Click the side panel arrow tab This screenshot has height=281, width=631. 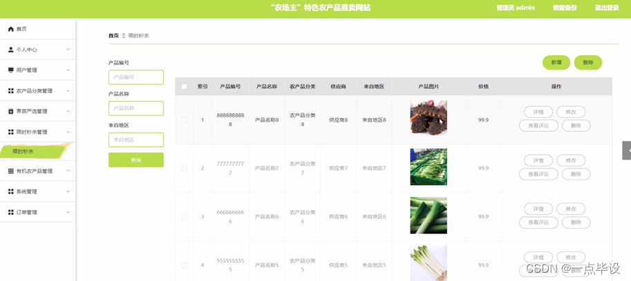pyautogui.click(x=627, y=151)
